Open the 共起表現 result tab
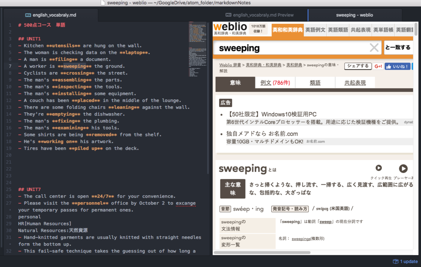 355,83
